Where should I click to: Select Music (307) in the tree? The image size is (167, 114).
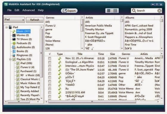(24, 31)
